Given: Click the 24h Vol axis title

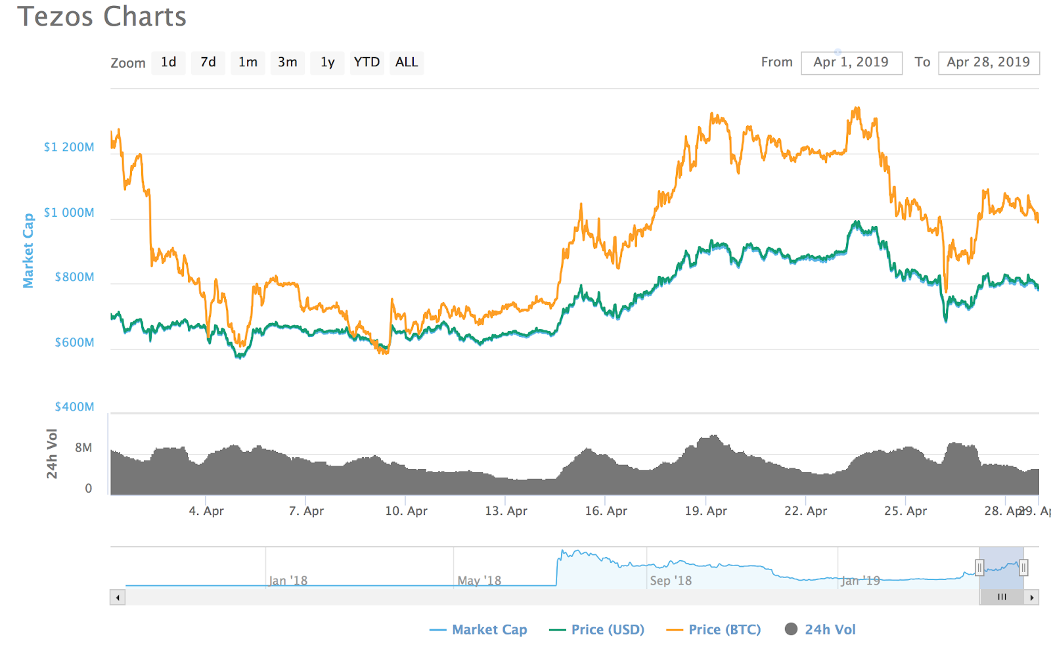Looking at the screenshot, I should coord(52,453).
